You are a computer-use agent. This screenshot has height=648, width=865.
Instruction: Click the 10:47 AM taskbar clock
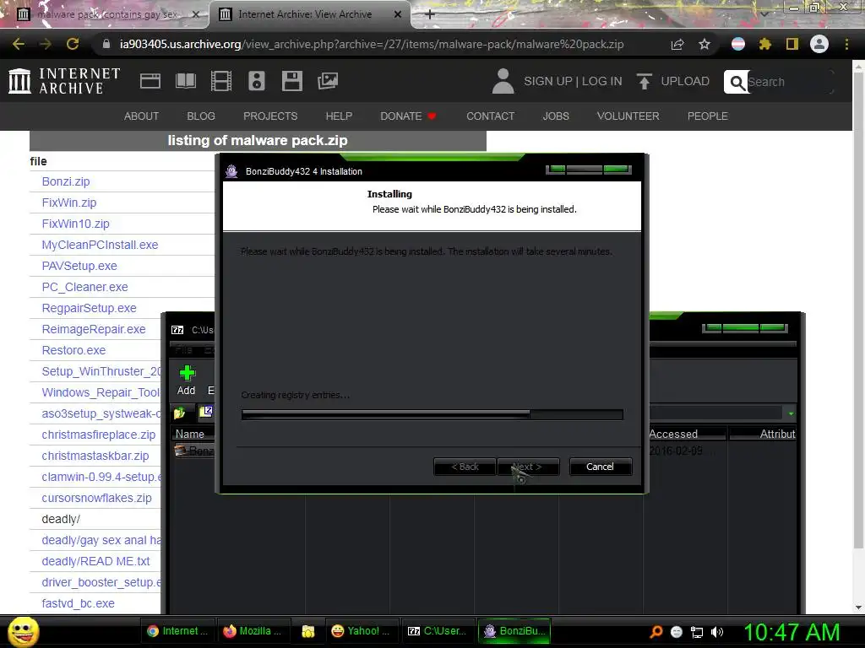click(792, 632)
